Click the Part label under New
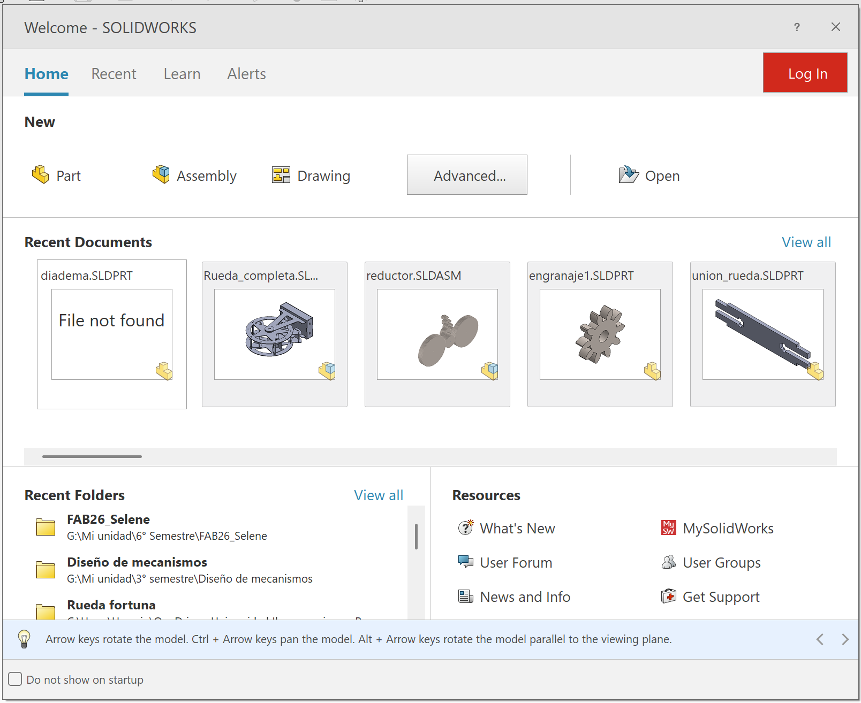861x703 pixels. coord(69,176)
